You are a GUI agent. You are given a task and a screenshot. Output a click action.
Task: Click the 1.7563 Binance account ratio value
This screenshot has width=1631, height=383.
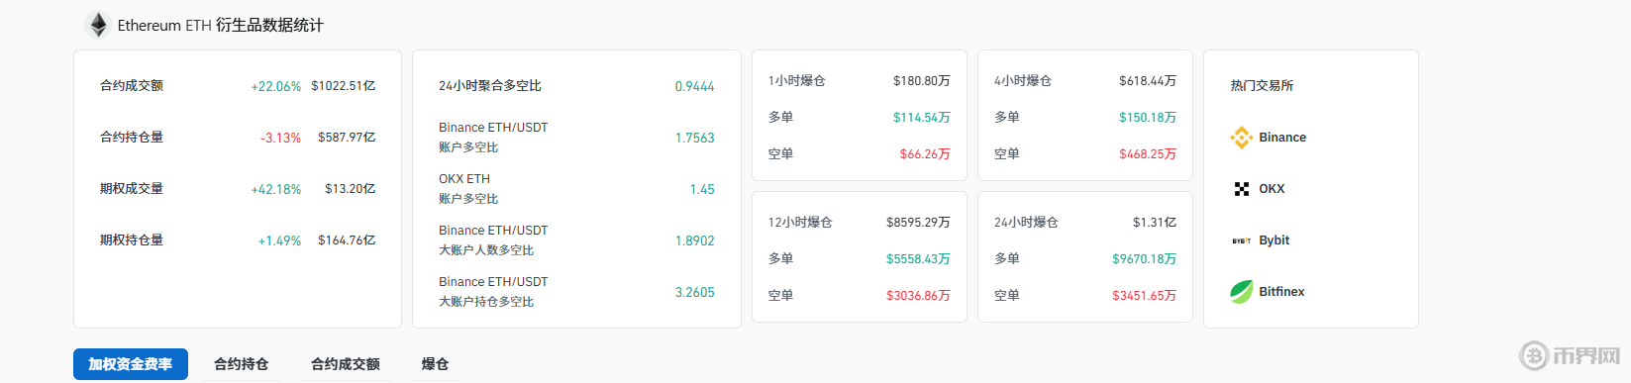(695, 138)
